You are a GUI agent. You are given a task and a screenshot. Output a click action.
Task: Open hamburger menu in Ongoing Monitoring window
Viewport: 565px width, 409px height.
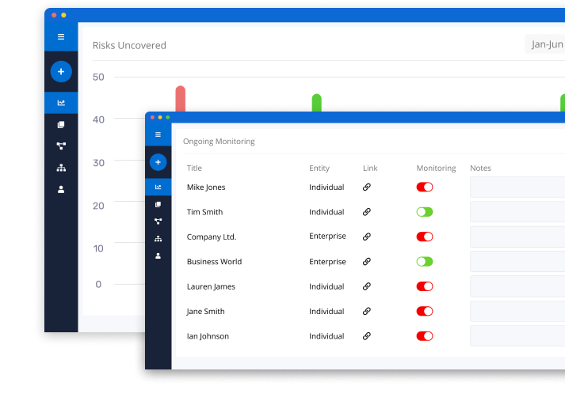(x=158, y=134)
